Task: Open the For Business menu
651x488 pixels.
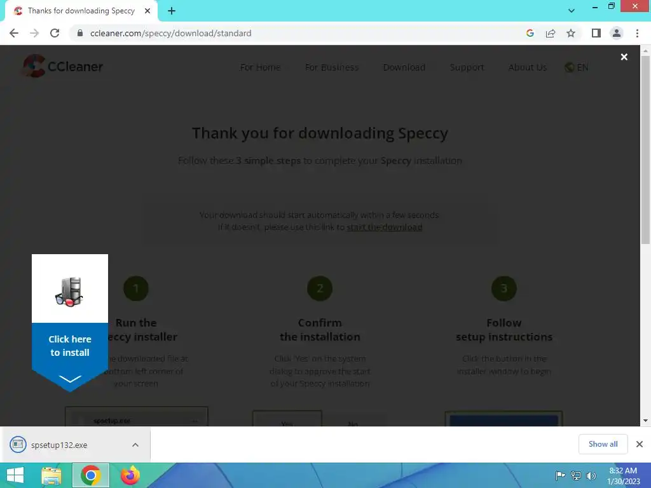Action: pyautogui.click(x=332, y=67)
